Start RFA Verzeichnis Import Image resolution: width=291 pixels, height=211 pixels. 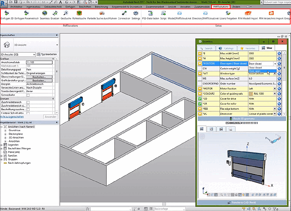[x=271, y=13]
